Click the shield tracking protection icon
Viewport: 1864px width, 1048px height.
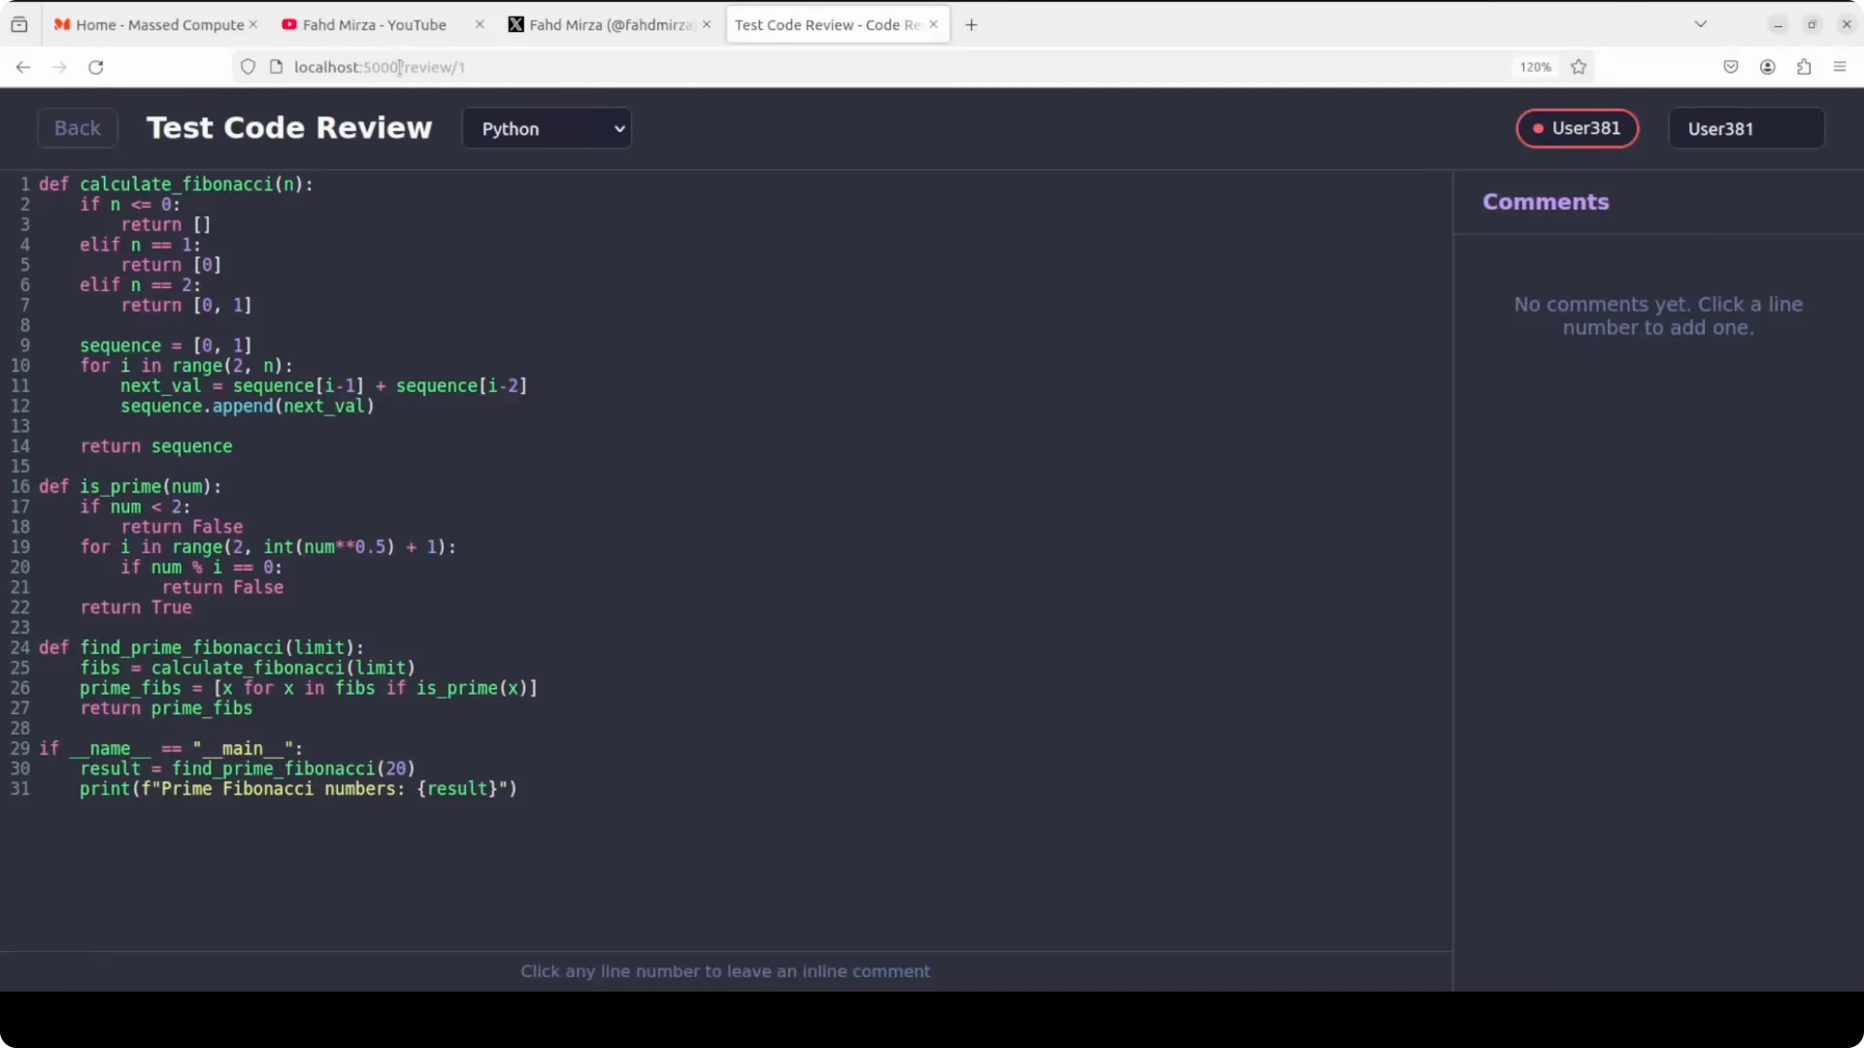[249, 67]
